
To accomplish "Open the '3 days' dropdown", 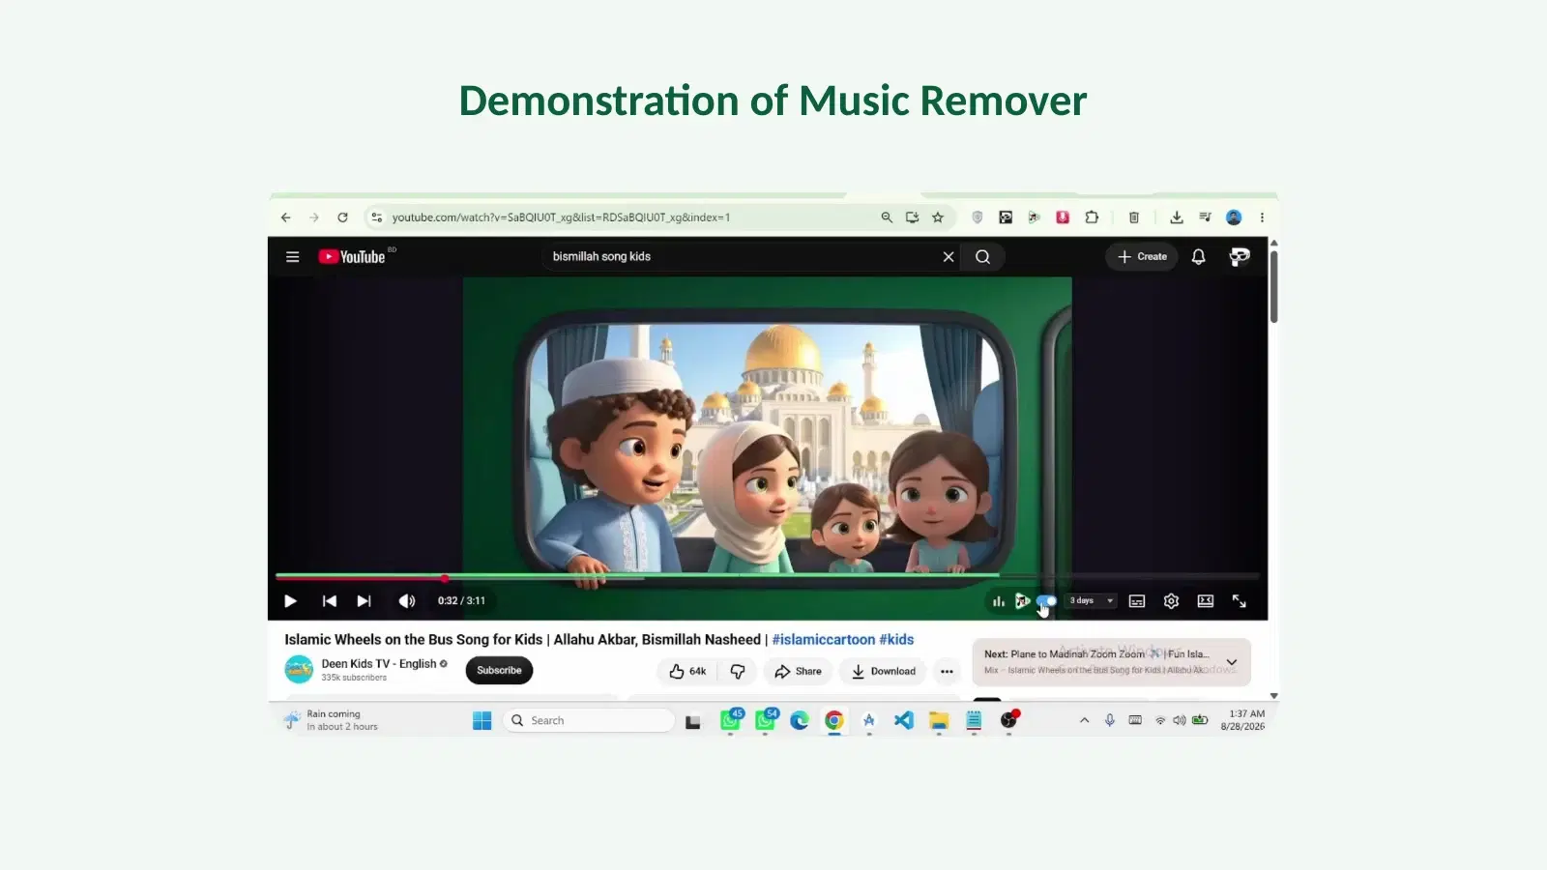I will pyautogui.click(x=1092, y=601).
